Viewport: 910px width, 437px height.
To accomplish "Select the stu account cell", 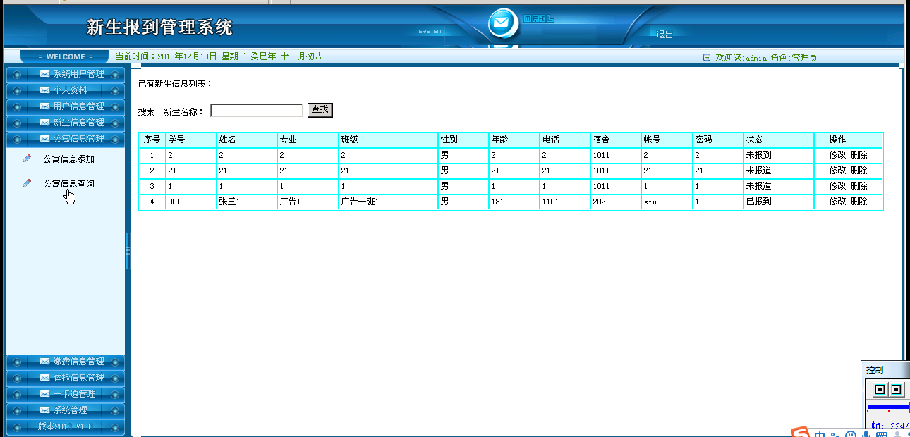I will (667, 202).
